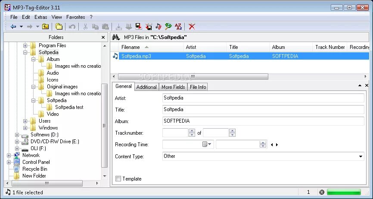Click the red X delete tag icon
This screenshot has height=199, width=373.
[x=192, y=27]
